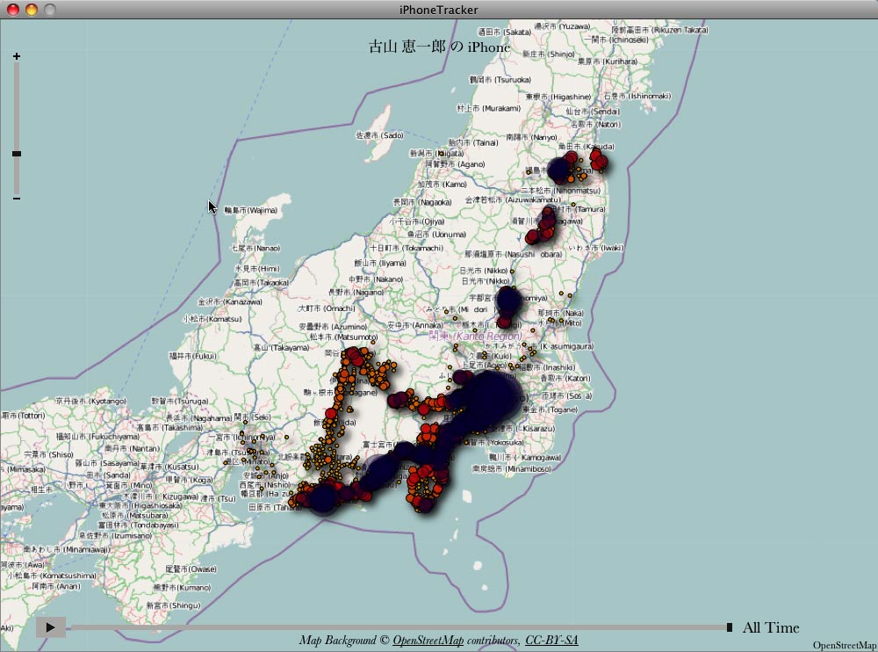Zoom in the map using the plus icon
The image size is (878, 652).
17,56
